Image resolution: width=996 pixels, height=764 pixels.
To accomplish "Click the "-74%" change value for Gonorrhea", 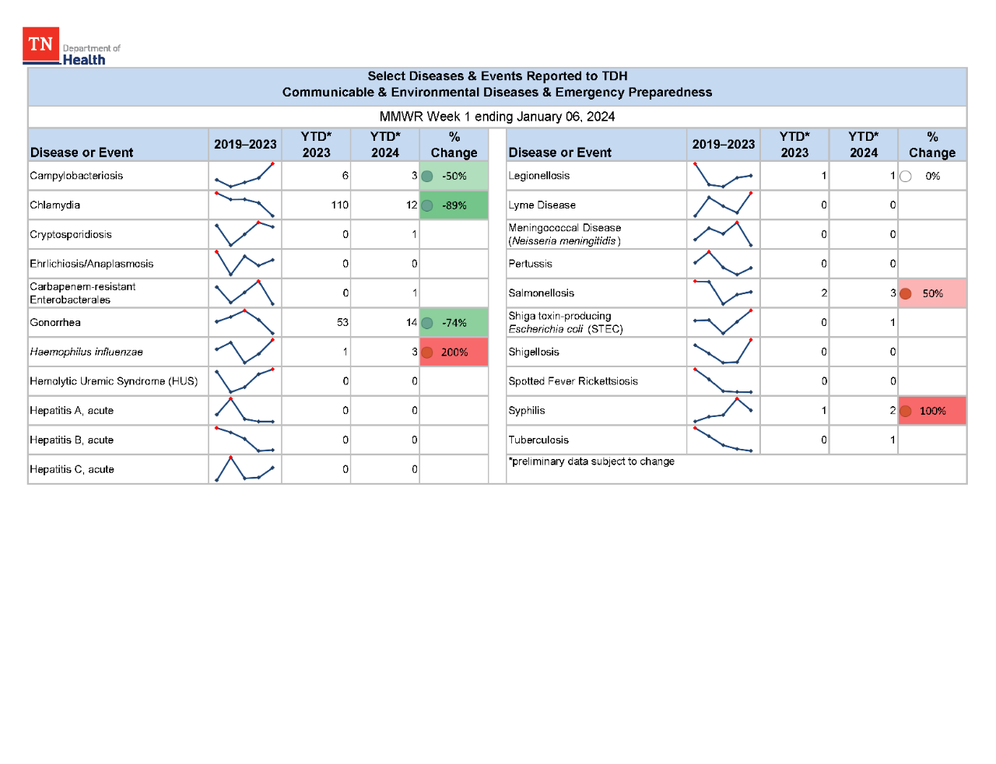I will [x=454, y=323].
